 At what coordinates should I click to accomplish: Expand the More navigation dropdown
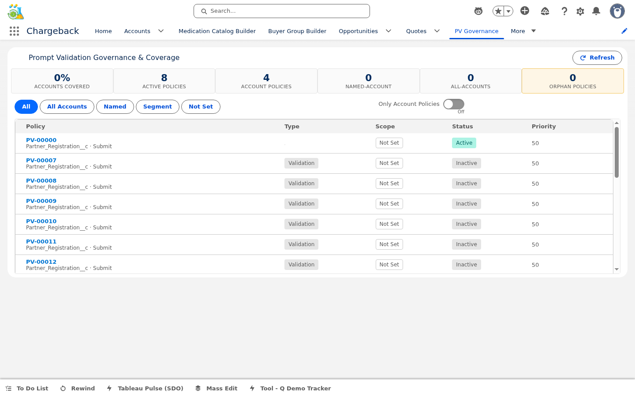click(523, 31)
